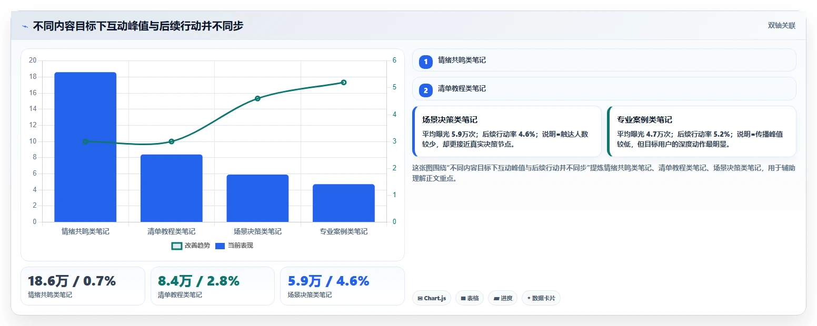The height and width of the screenshot is (326, 817).
Task: Open the 专业案例类笔记 detail card
Action: tap(702, 131)
